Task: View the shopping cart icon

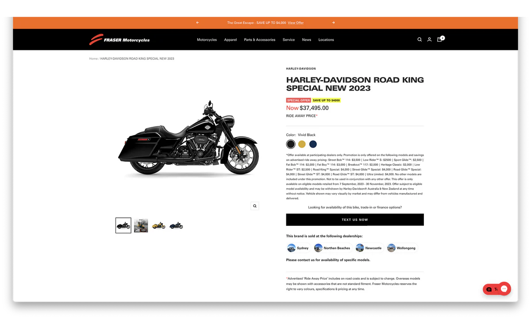Action: pyautogui.click(x=440, y=39)
